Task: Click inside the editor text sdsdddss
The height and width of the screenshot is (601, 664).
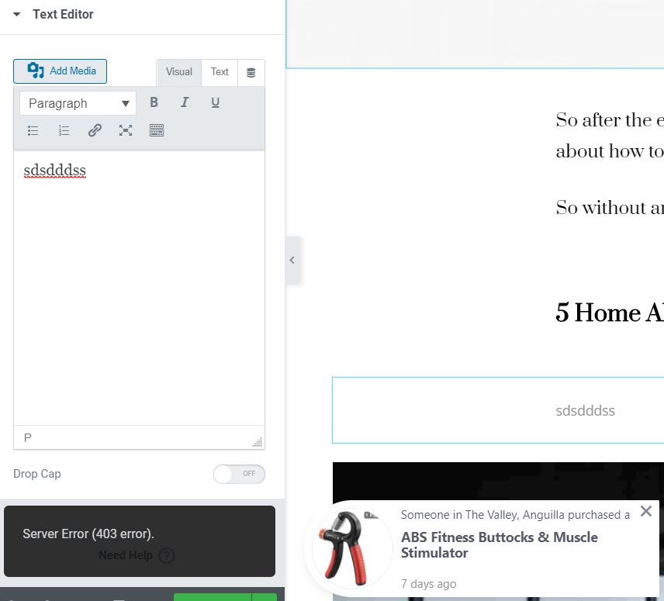Action: point(54,171)
